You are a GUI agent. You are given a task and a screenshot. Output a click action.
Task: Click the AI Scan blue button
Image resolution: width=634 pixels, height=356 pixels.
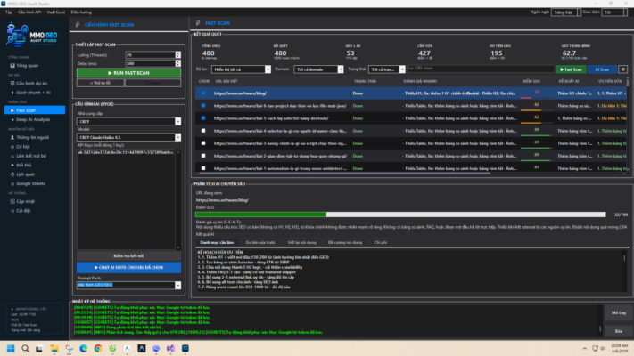602,69
